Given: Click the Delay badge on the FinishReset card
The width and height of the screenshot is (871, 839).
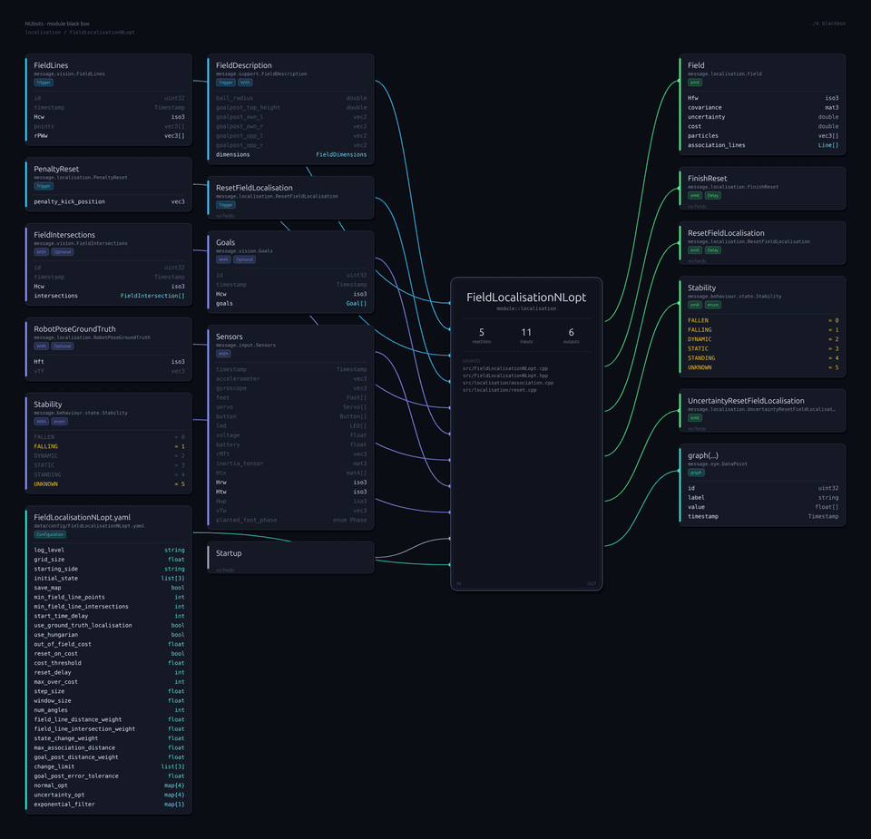Looking at the screenshot, I should click(713, 195).
